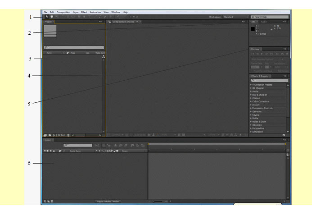Open the Effect menu
This screenshot has height=211, width=312.
coord(84,12)
